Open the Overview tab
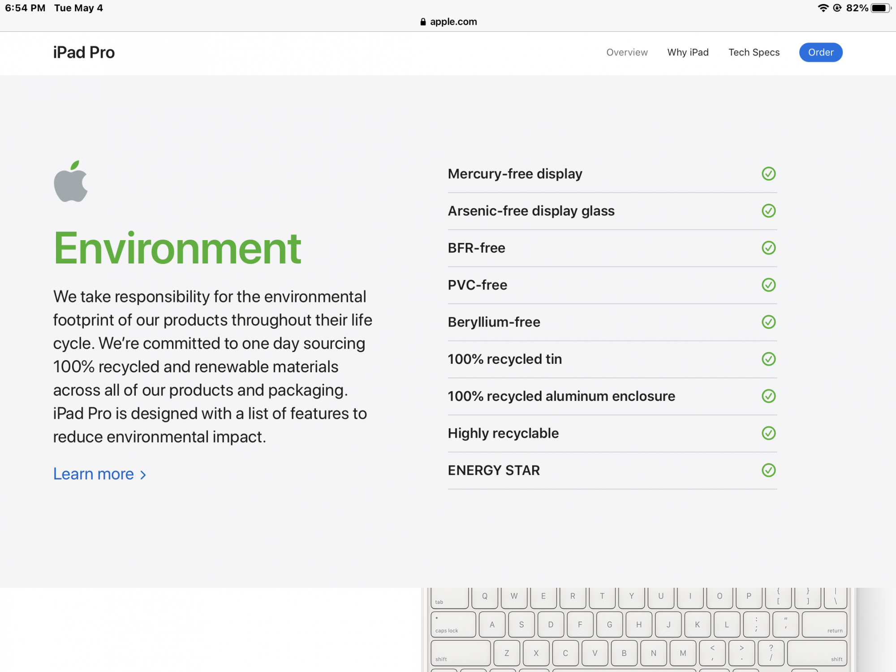The height and width of the screenshot is (672, 896). pos(627,52)
